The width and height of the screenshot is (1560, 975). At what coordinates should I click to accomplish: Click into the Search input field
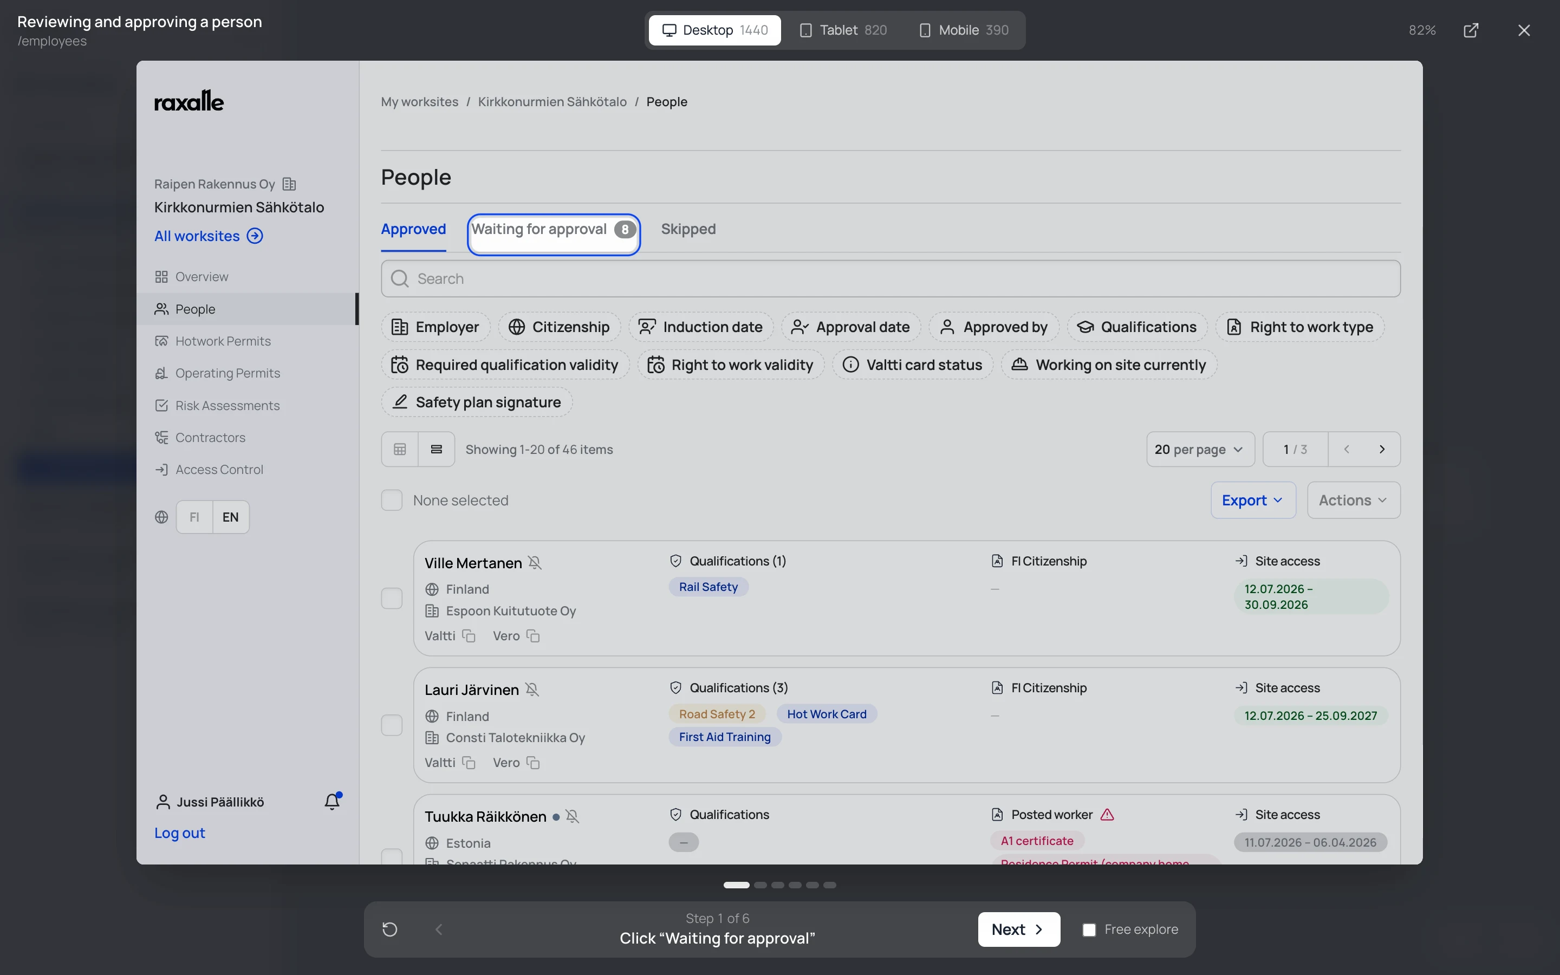pos(890,278)
